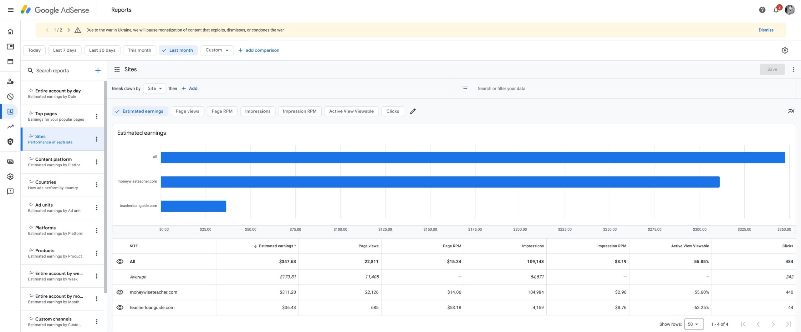The width and height of the screenshot is (801, 332).
Task: Open options menu for Top pages report
Action: click(x=97, y=116)
